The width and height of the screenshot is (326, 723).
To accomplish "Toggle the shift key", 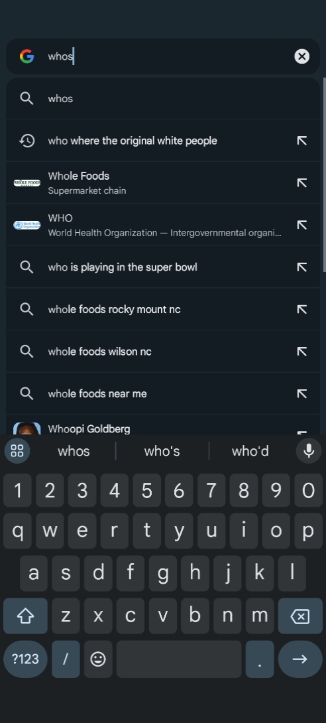I will tap(25, 616).
